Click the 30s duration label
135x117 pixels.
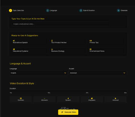(x=49, y=93)
